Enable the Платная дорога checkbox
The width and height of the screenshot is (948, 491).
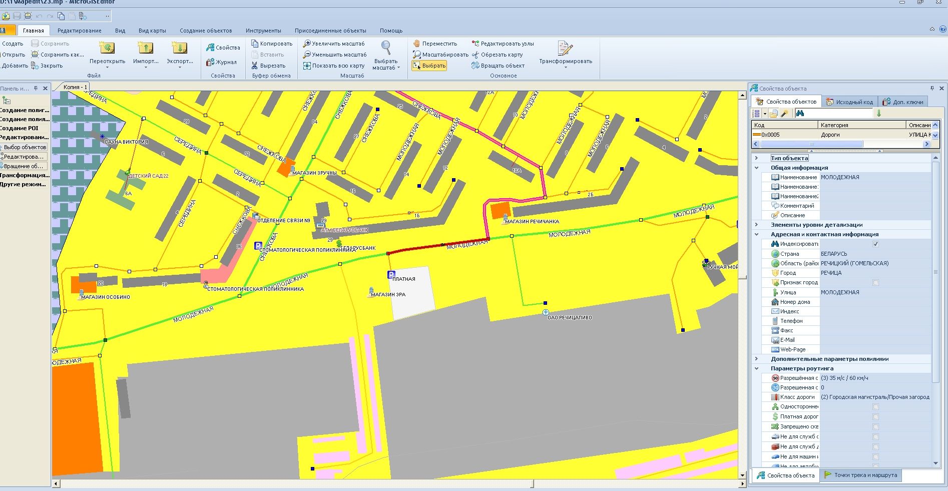875,417
